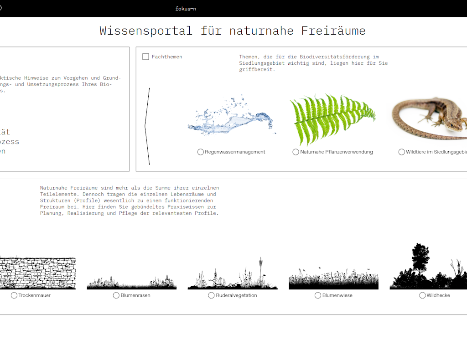Open the Wildhecke hedge and tree silhouette
This screenshot has height=350, width=467.
click(428, 266)
